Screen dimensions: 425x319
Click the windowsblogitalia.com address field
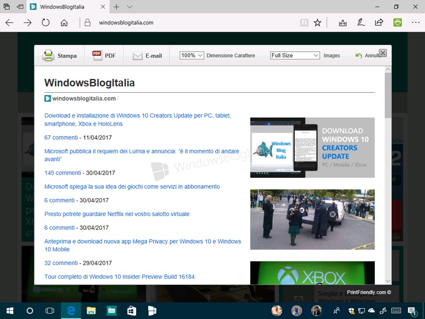pyautogui.click(x=126, y=23)
